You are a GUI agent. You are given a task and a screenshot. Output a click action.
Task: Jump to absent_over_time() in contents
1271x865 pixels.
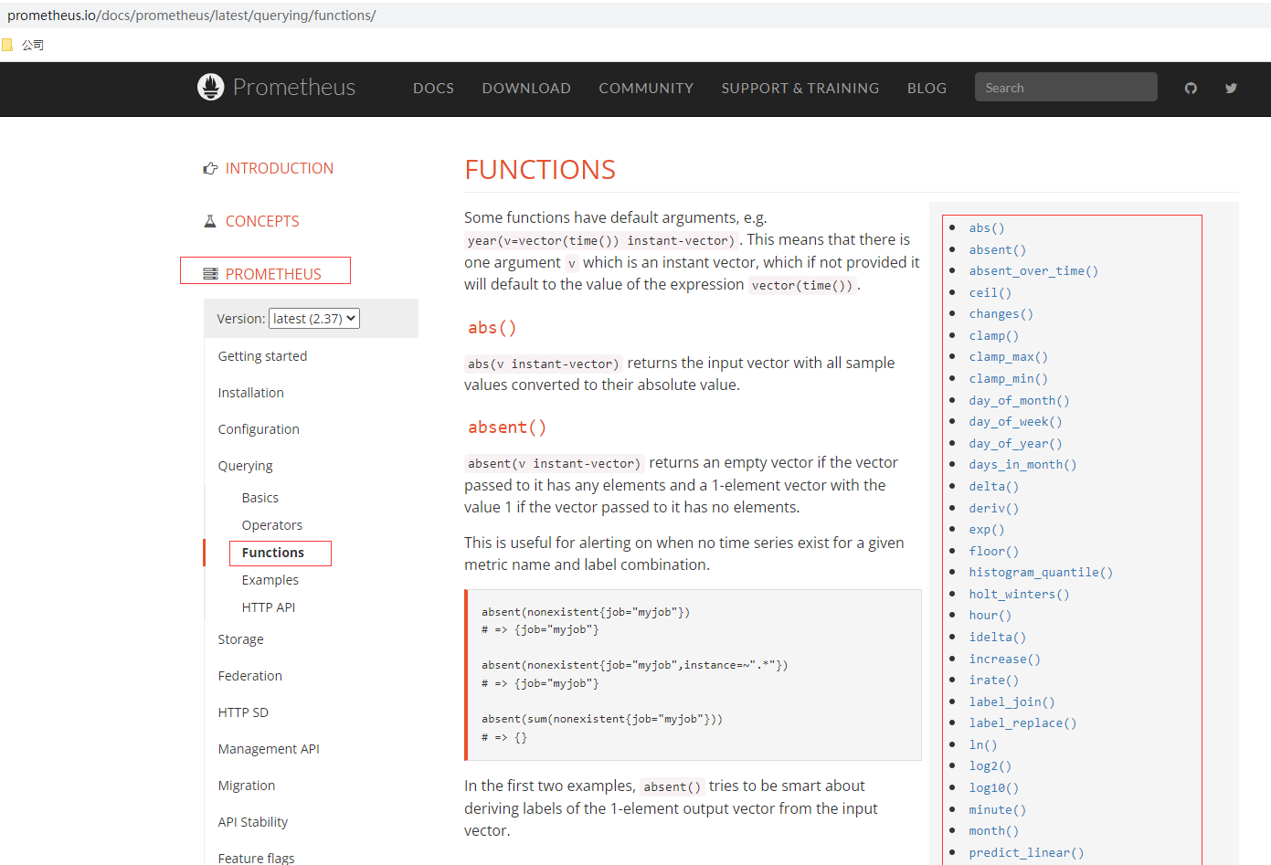[x=1033, y=271]
